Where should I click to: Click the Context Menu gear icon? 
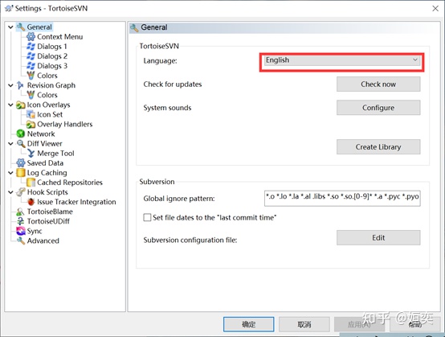(x=31, y=37)
